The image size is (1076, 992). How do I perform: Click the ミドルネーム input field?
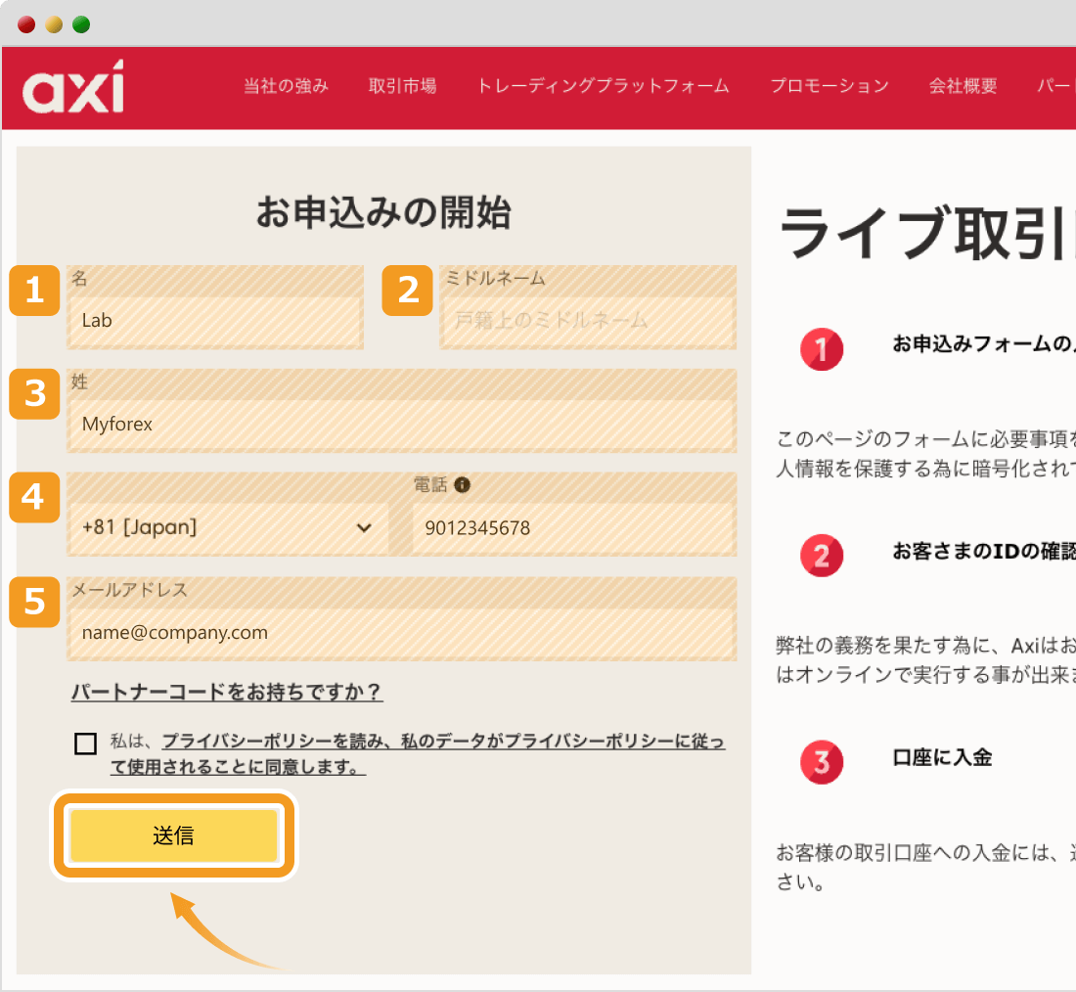588,320
